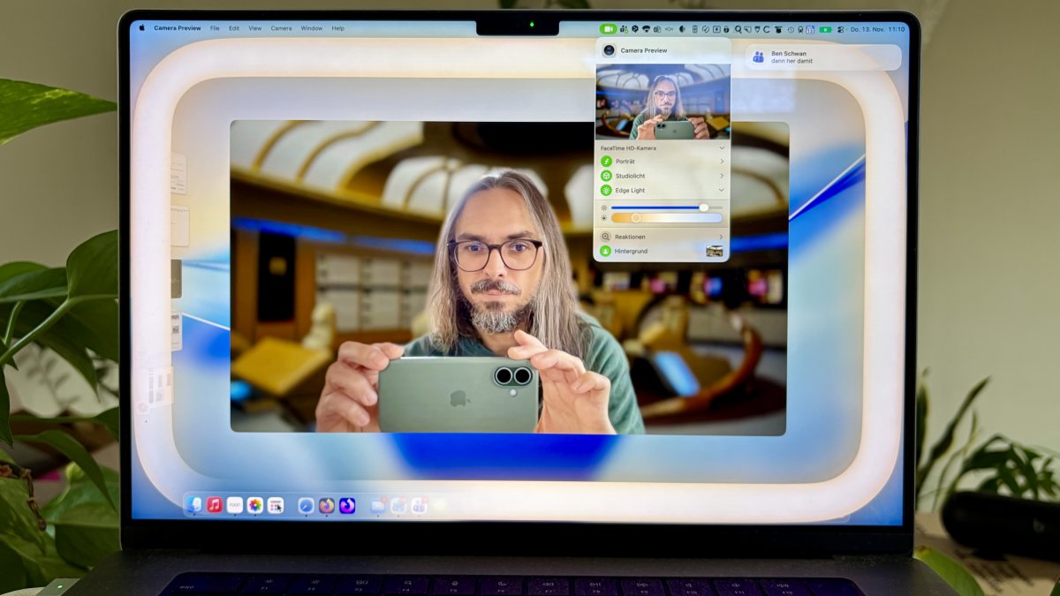This screenshot has width=1060, height=596.
Task: Adjust the Edge Light warmth slider
Action: point(636,218)
